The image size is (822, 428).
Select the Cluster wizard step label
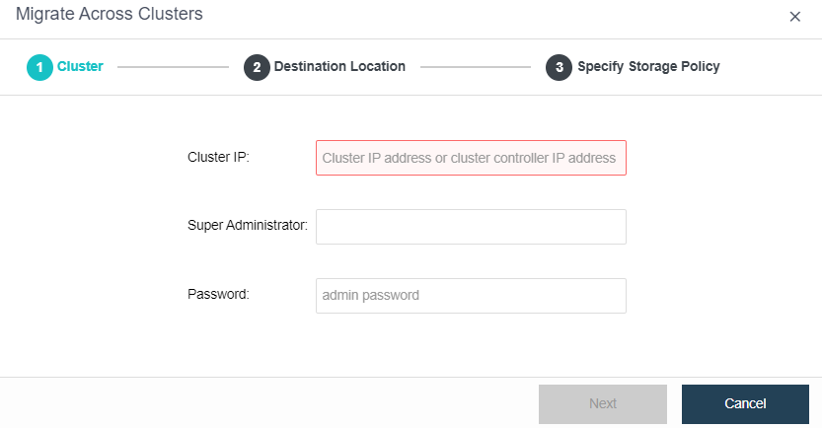pos(80,67)
